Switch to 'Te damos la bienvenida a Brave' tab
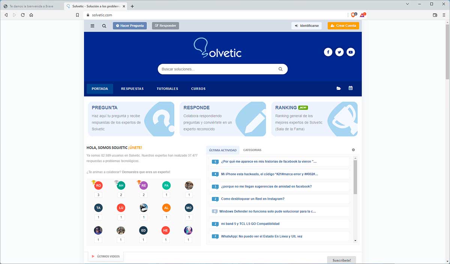Viewport: 450px width, 264px height. pos(31,6)
